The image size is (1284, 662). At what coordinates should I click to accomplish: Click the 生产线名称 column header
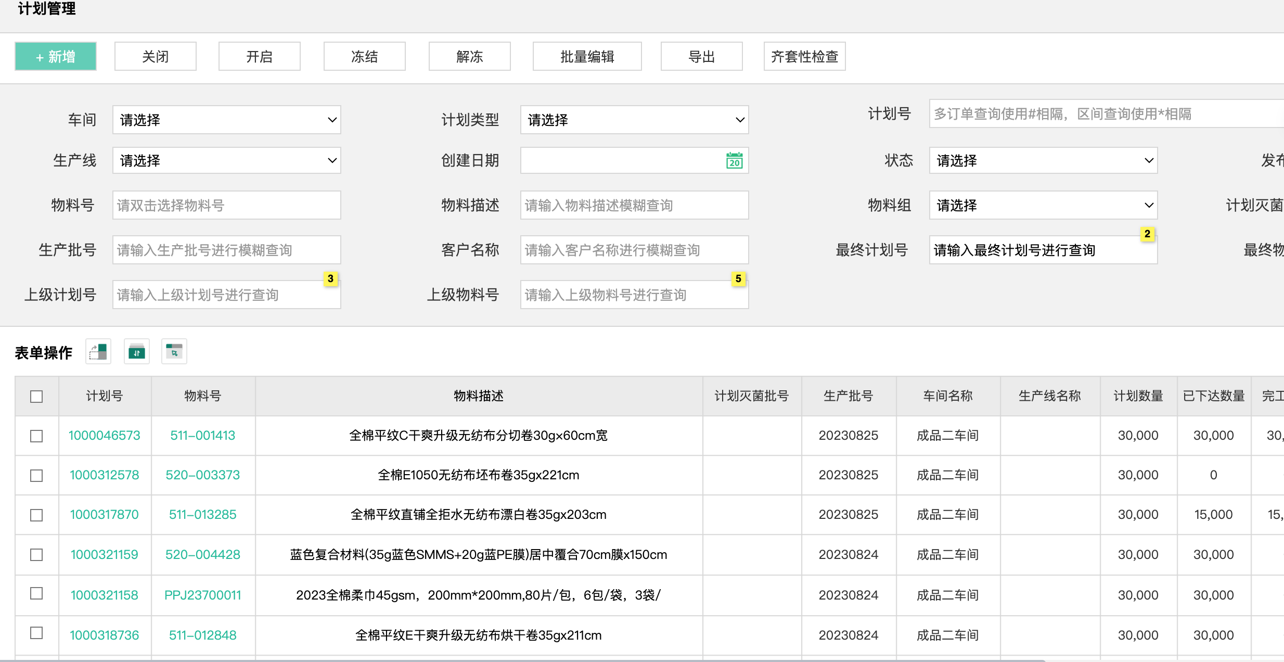(x=1050, y=396)
